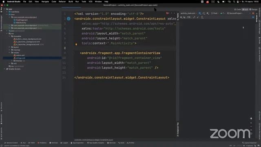Image resolution: width=261 pixels, height=147 pixels.
Task: Expand the layout folder
Action: point(9,47)
